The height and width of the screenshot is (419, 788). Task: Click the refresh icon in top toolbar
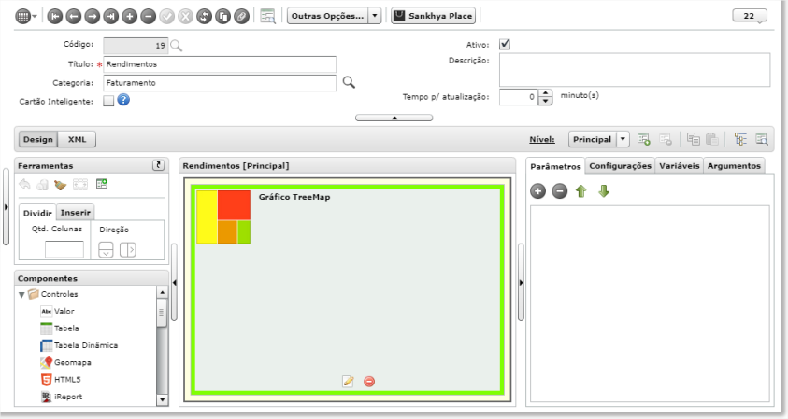point(204,17)
